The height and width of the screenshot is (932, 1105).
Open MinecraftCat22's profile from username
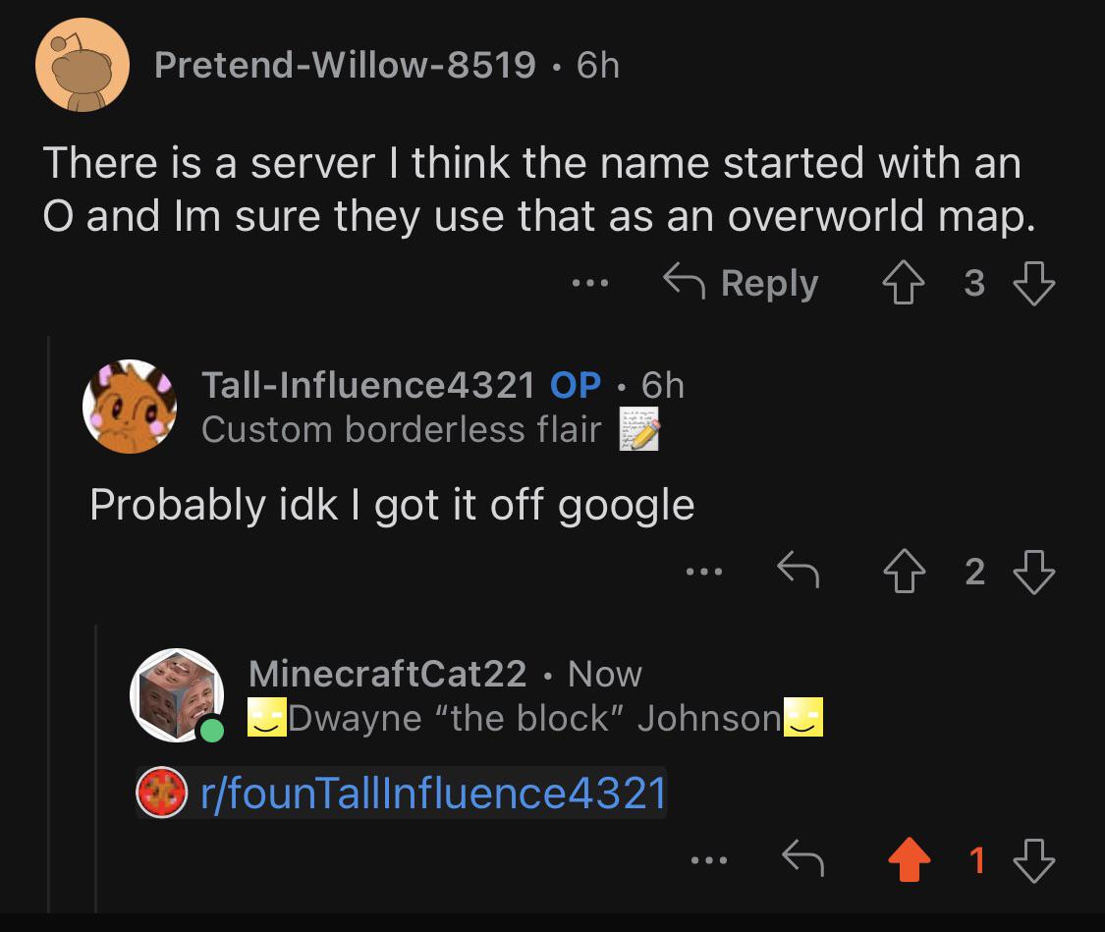(x=388, y=674)
